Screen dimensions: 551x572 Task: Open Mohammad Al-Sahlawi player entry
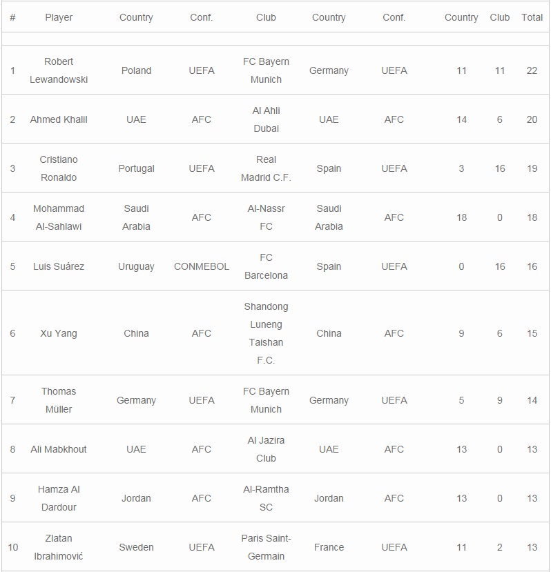(59, 217)
